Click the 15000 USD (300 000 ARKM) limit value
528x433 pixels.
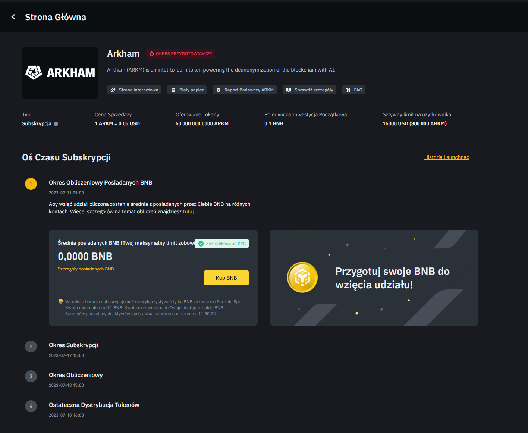[x=415, y=123]
